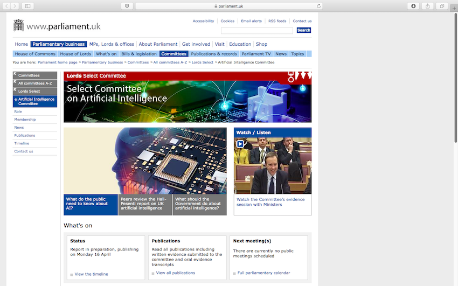
Task: Click the parliament portcullis logo
Action: click(18, 25)
